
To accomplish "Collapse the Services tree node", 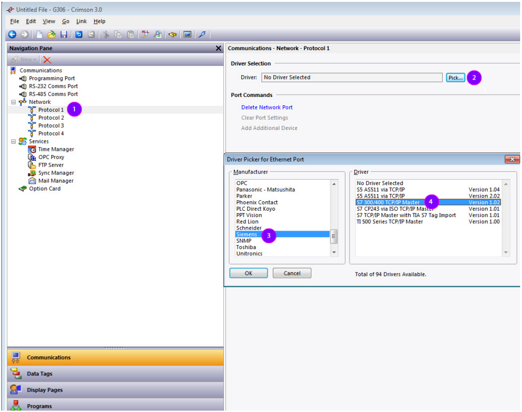I will 13,142.
